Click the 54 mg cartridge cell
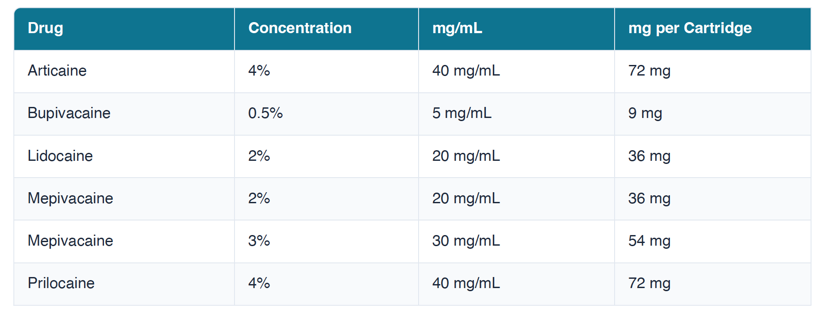 [649, 241]
